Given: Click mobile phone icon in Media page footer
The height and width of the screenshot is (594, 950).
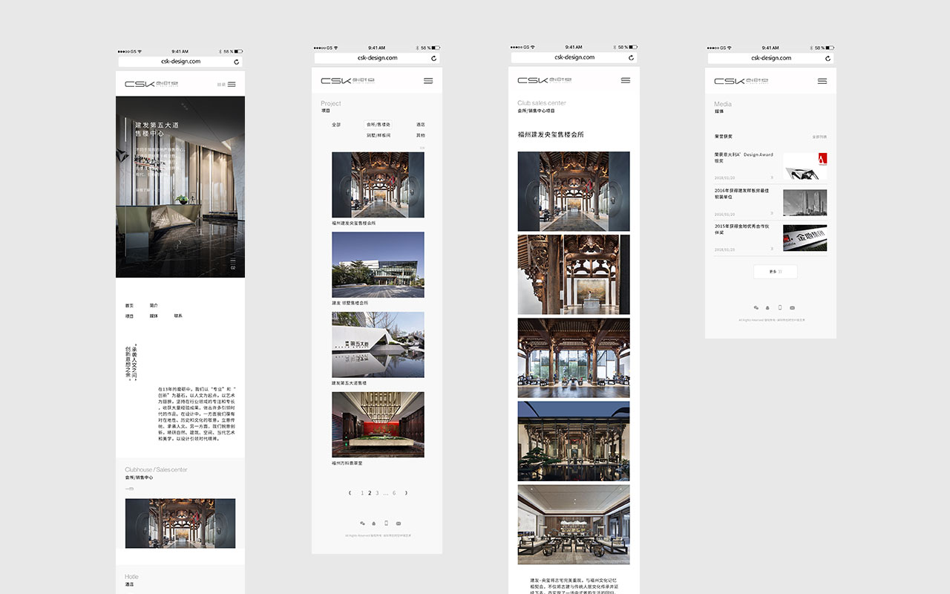Looking at the screenshot, I should point(780,307).
